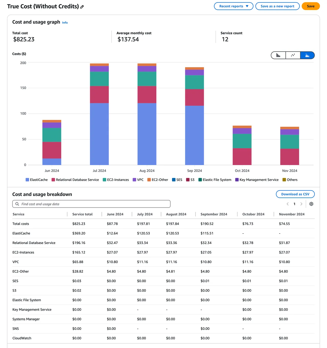The image size is (327, 348).
Task: Sort by Service total column header
Action: tap(82, 214)
